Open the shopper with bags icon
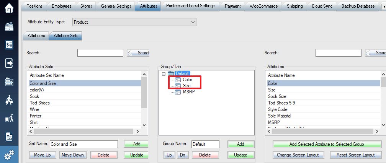 [x=9, y=100]
